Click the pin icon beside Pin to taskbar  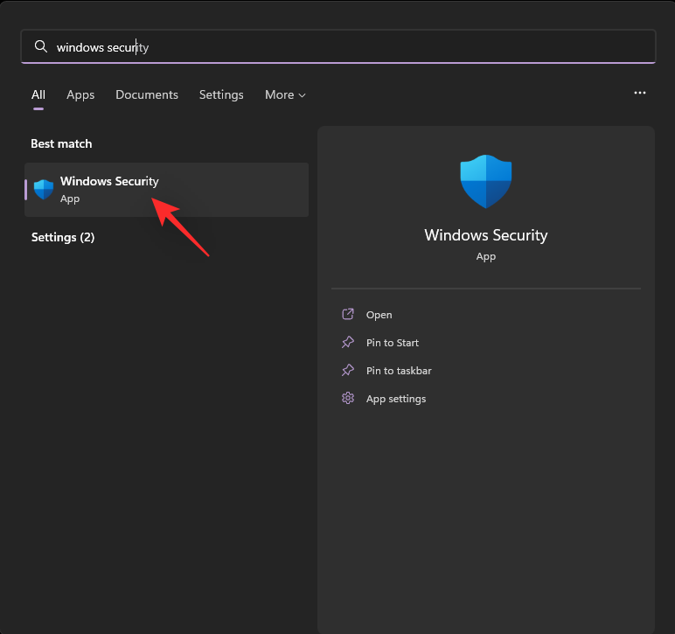pyautogui.click(x=348, y=370)
